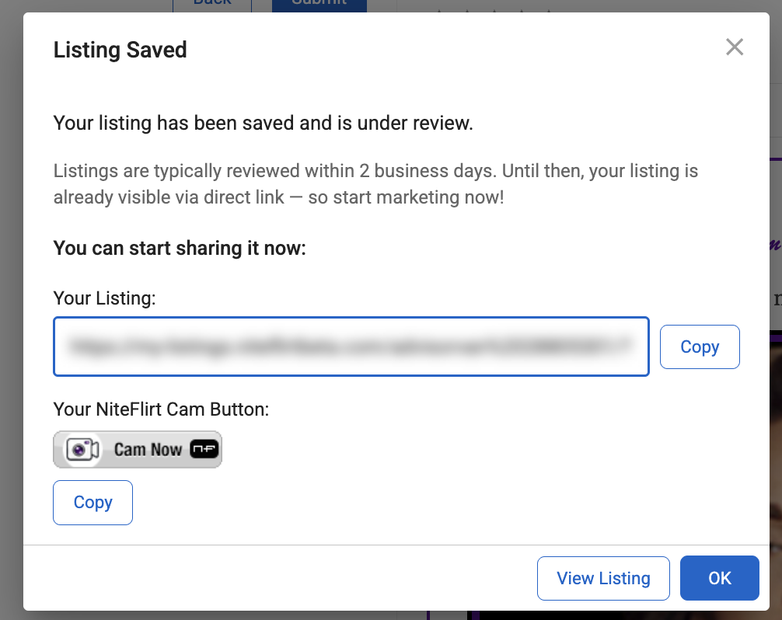Screen dimensions: 782x620
Task: Click 'You can start sharing it now:' heading
Action: [180, 248]
